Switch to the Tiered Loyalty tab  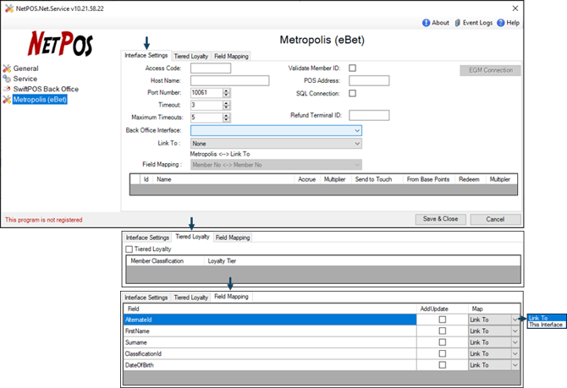pyautogui.click(x=191, y=57)
